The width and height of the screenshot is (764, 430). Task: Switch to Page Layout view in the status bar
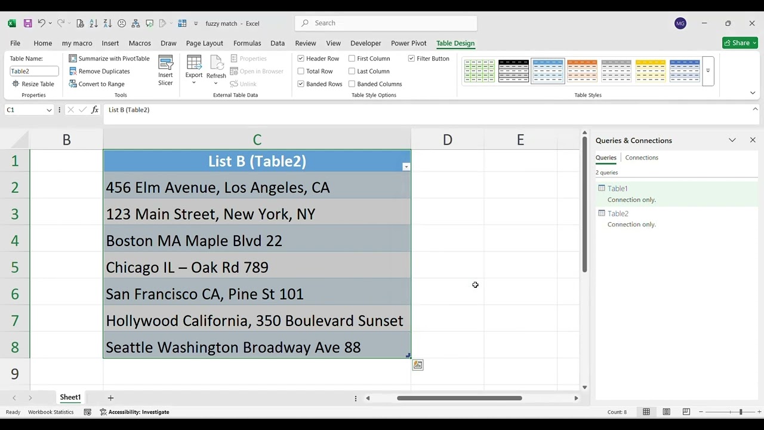pos(666,412)
